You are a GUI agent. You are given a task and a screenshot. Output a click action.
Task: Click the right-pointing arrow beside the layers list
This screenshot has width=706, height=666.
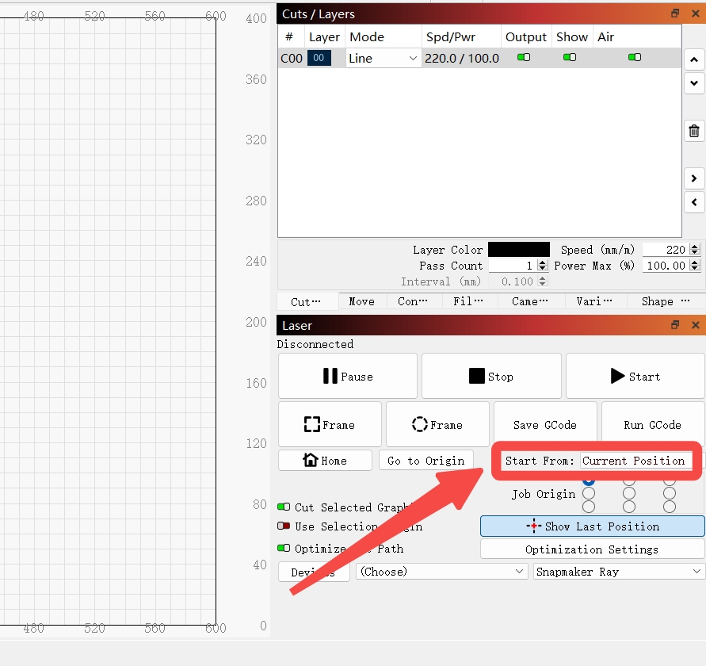pyautogui.click(x=694, y=178)
